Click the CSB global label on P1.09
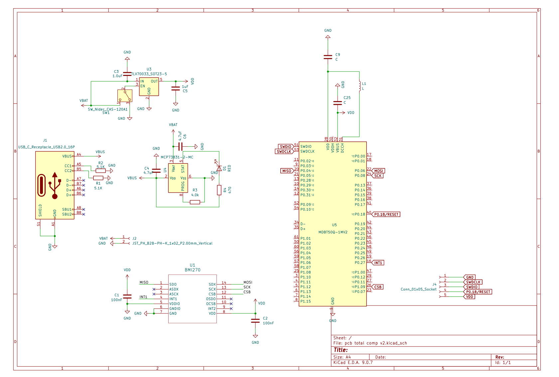This screenshot has height=377, width=559. tap(377, 287)
